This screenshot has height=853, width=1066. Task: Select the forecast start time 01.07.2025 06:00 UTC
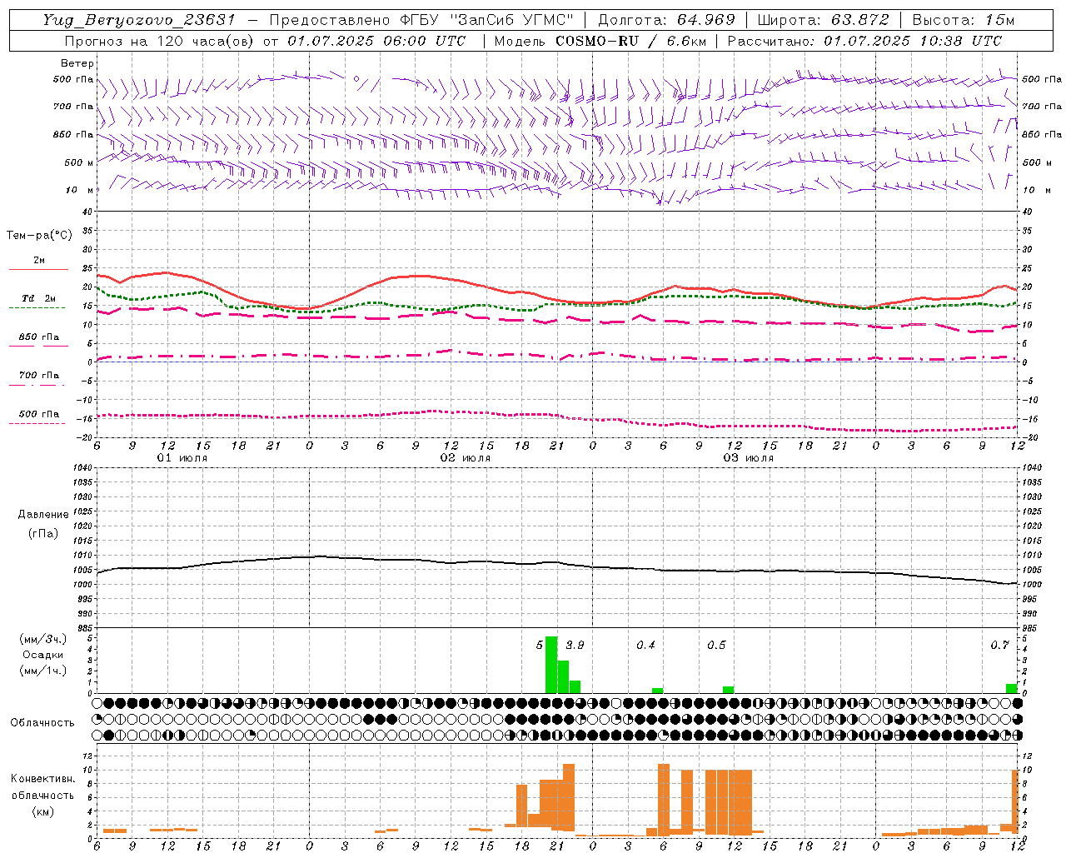376,41
